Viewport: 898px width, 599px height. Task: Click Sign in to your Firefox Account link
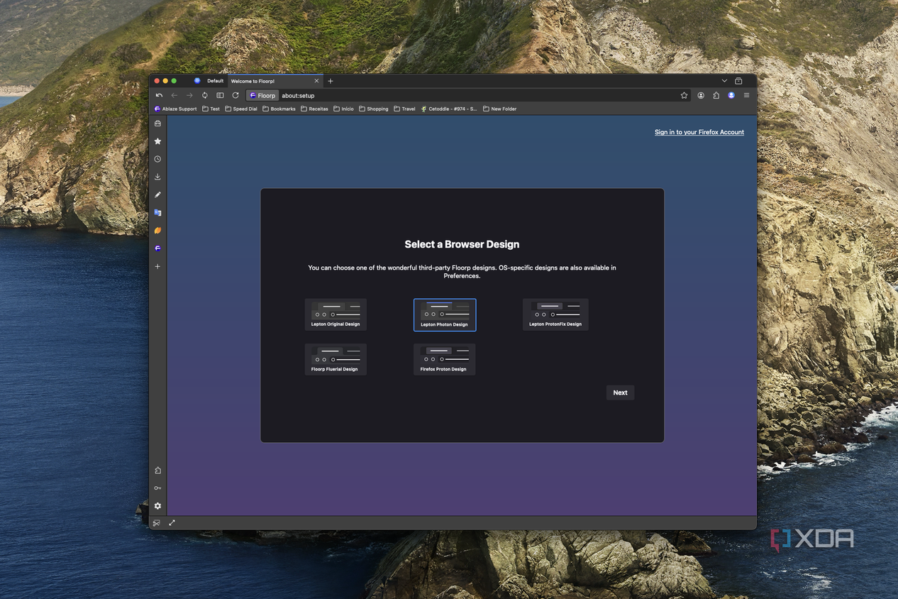point(699,132)
